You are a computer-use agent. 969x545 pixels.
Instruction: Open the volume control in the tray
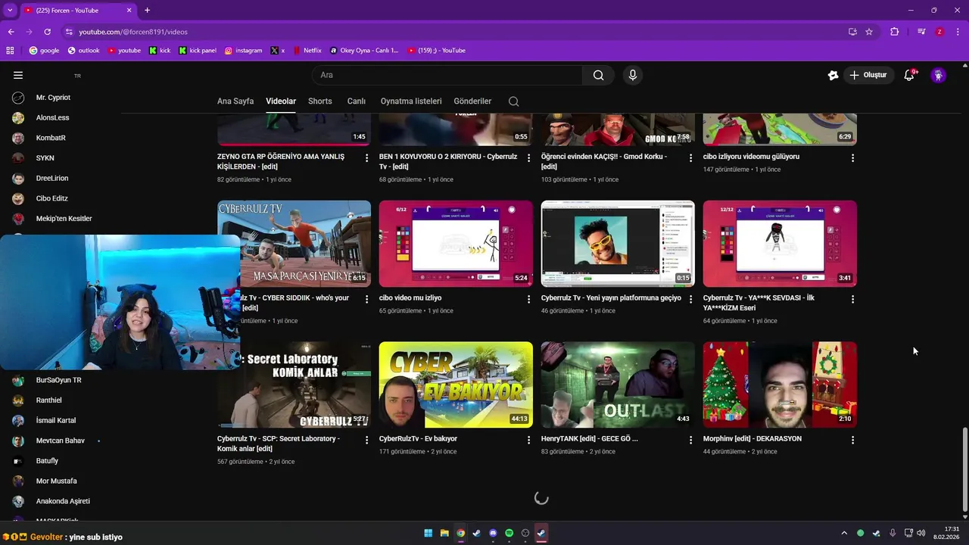tap(921, 533)
